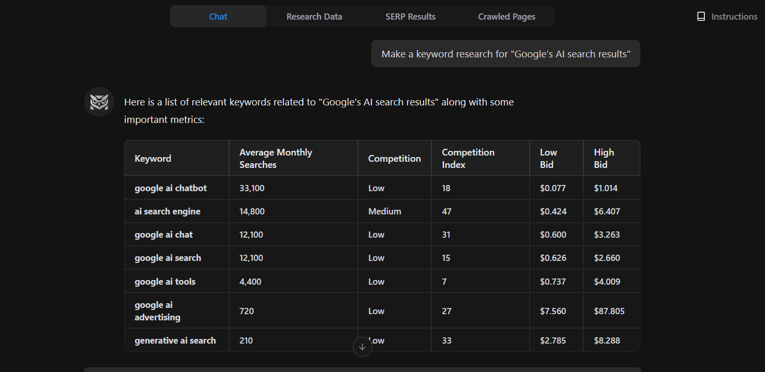The image size is (765, 372).
Task: Click the Competition Index column header
Action: pos(468,158)
